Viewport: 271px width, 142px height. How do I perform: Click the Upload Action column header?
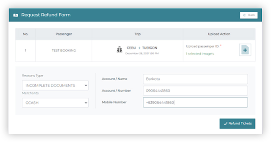pyautogui.click(x=219, y=34)
